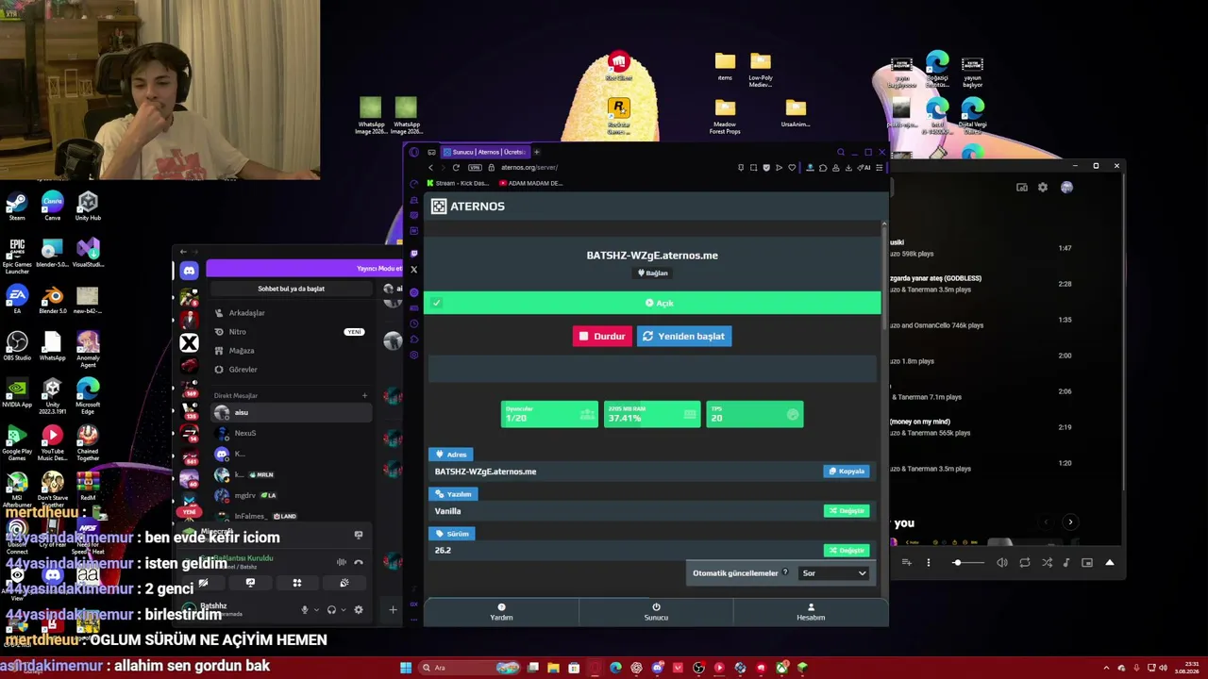
Task: Change version 26.2 with Değiştir
Action: click(x=847, y=550)
